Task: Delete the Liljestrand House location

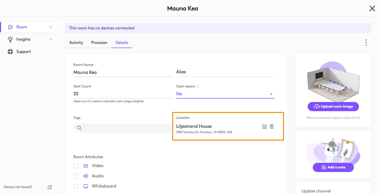Action: pos(272,127)
